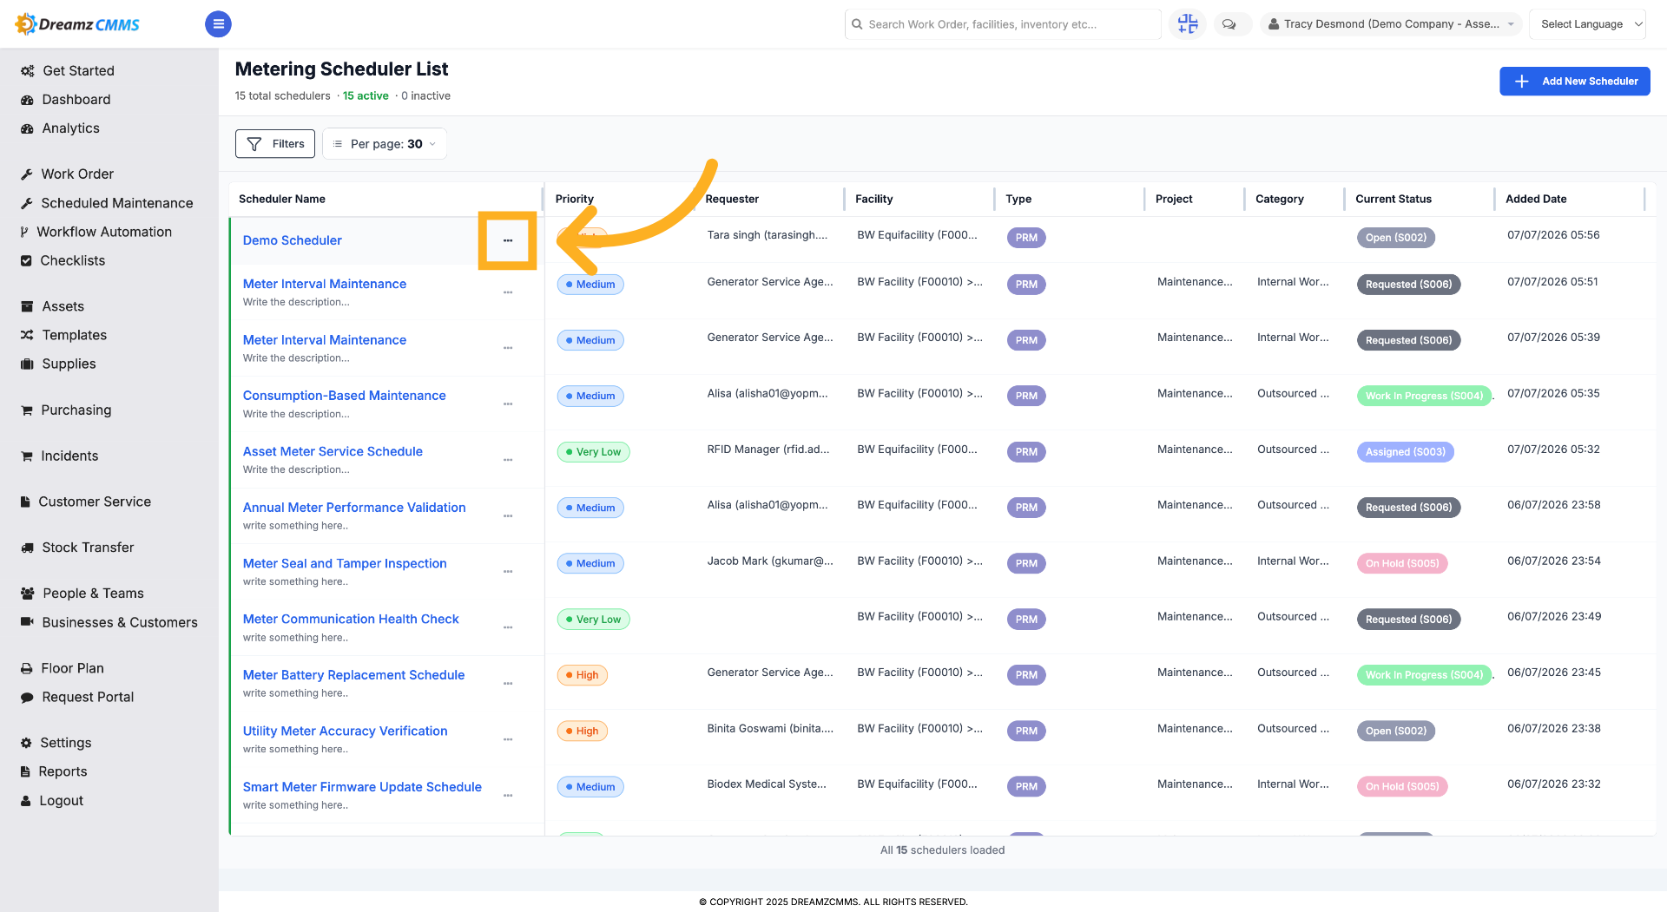Click Assigned (S003) status badge
Viewport: 1667px width, 912px height.
(1406, 451)
